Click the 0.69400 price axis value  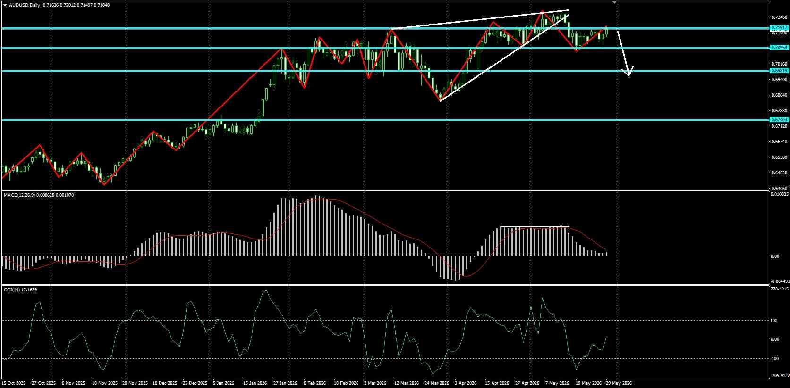(x=779, y=80)
